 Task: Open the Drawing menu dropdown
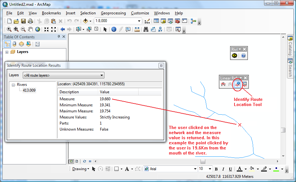click(x=81, y=169)
